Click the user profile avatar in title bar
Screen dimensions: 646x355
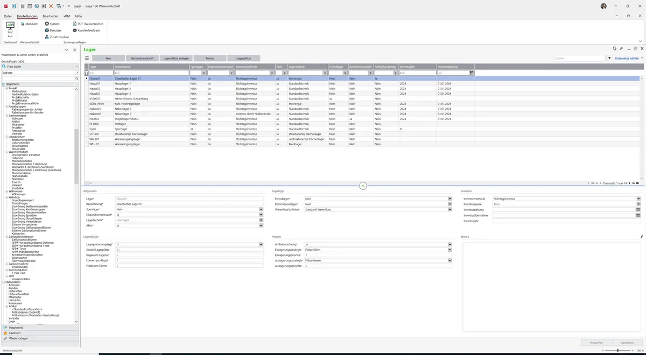point(603,6)
